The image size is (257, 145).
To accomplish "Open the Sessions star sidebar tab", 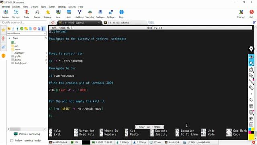I will click(x=3, y=30).
